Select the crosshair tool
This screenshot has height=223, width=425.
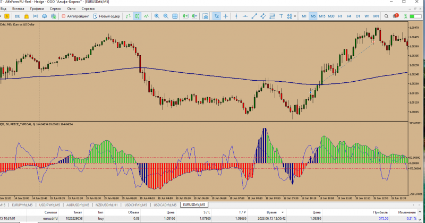pyautogui.click(x=225, y=16)
